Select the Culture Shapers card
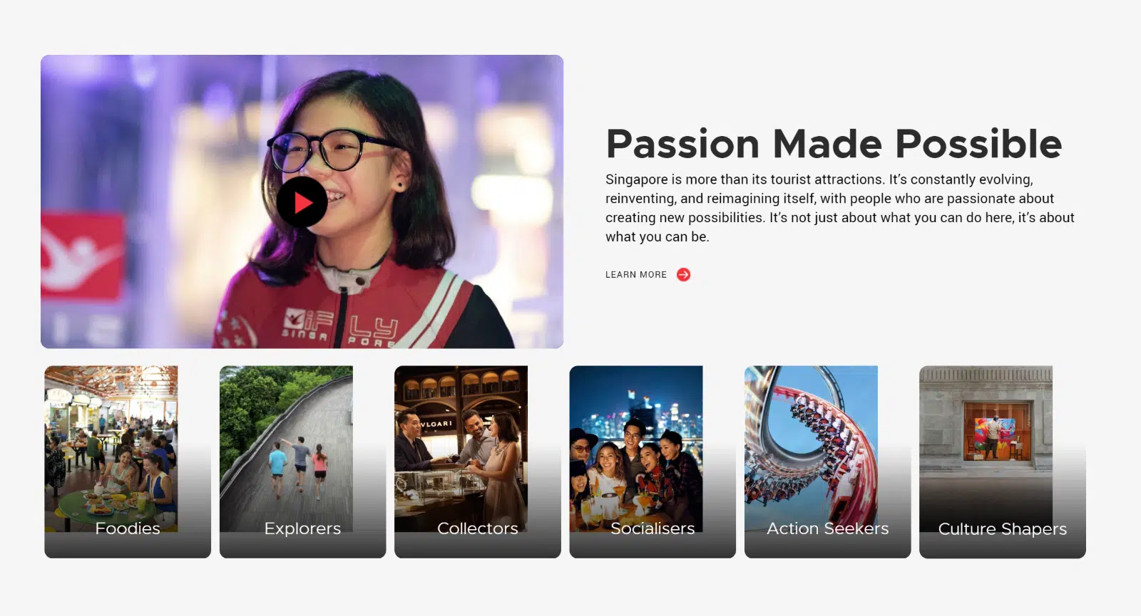This screenshot has height=616, width=1141. (x=1003, y=461)
